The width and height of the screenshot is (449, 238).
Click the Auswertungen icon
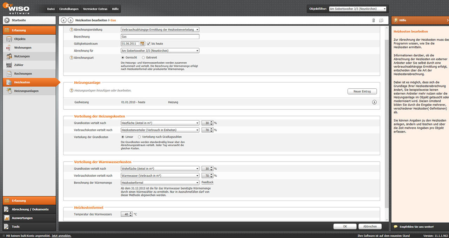(x=7, y=218)
